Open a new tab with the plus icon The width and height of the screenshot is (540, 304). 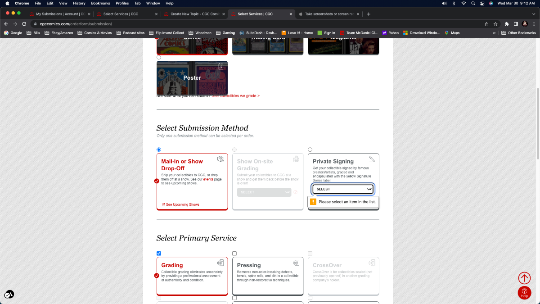click(x=369, y=14)
